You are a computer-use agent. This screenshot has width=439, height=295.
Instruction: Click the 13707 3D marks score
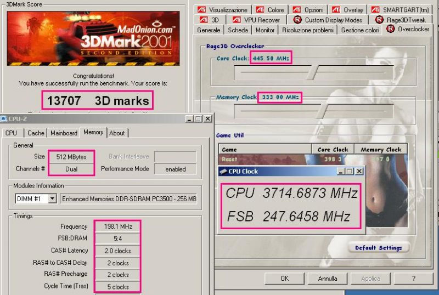[98, 100]
